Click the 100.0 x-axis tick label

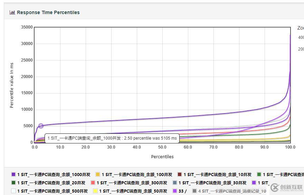point(290,147)
